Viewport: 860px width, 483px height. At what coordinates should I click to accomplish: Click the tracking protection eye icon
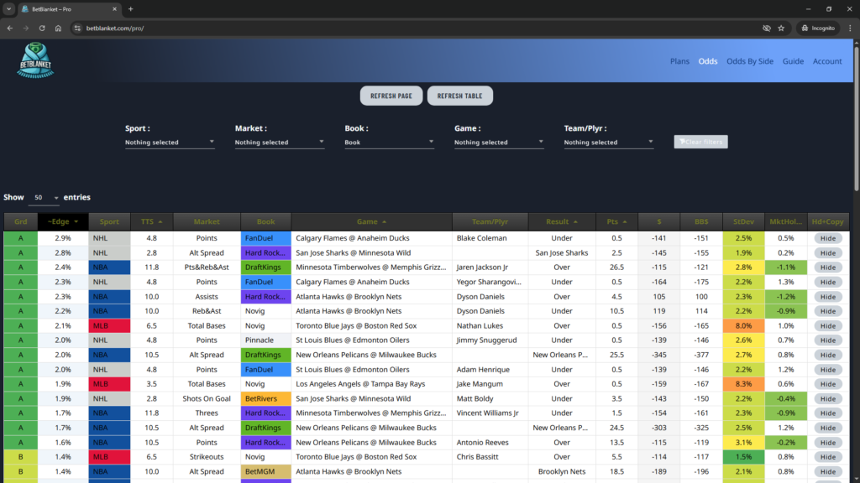coord(766,28)
